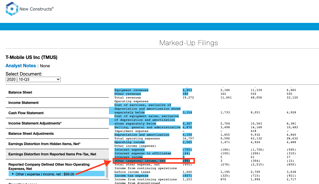Click the Marked-Up Filings page title
The width and height of the screenshot is (319, 184).
click(189, 43)
